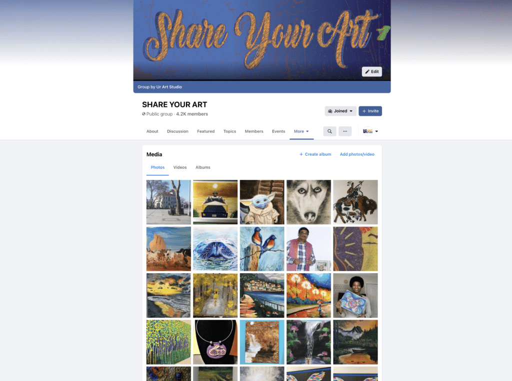Open the husky wolf drawing thumbnail
Viewport: 512px width, 381px height.
point(308,202)
